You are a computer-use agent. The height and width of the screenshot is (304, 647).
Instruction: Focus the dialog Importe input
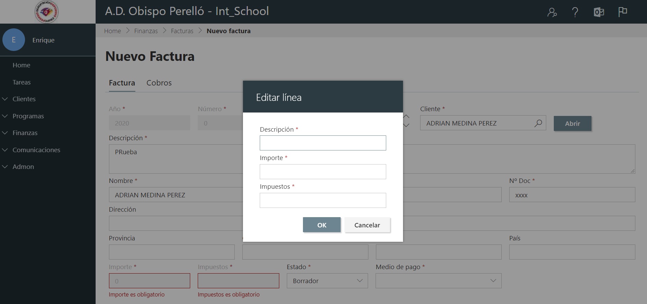pyautogui.click(x=323, y=172)
